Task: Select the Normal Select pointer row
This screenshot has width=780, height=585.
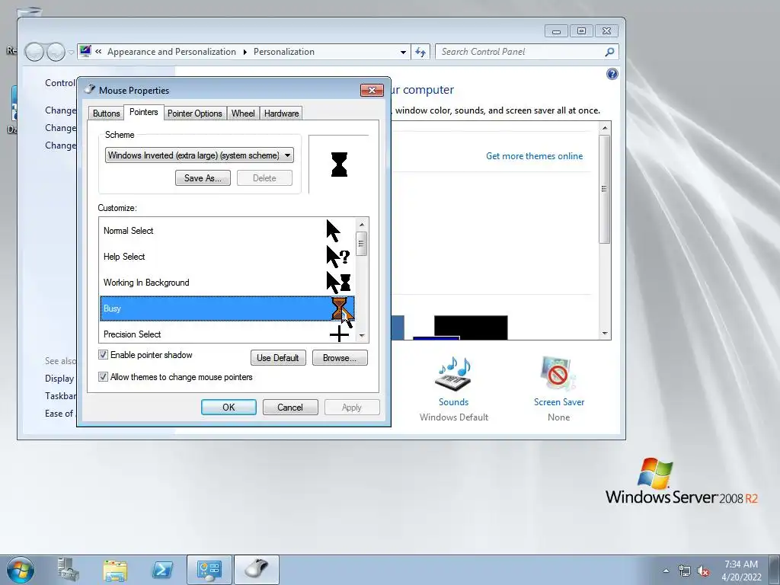Action: click(227, 231)
